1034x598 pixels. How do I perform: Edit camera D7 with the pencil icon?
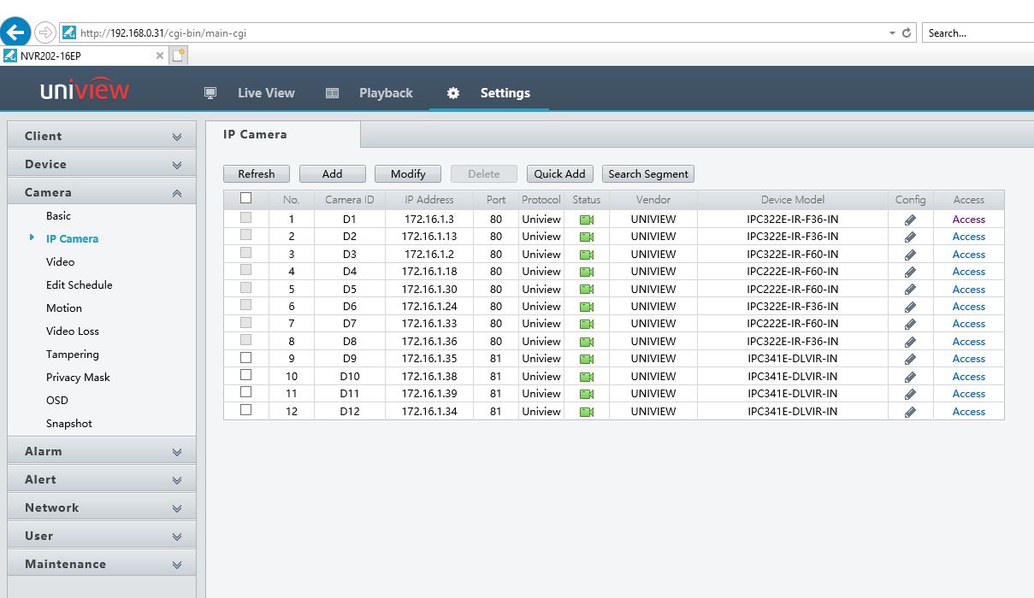[x=910, y=324]
